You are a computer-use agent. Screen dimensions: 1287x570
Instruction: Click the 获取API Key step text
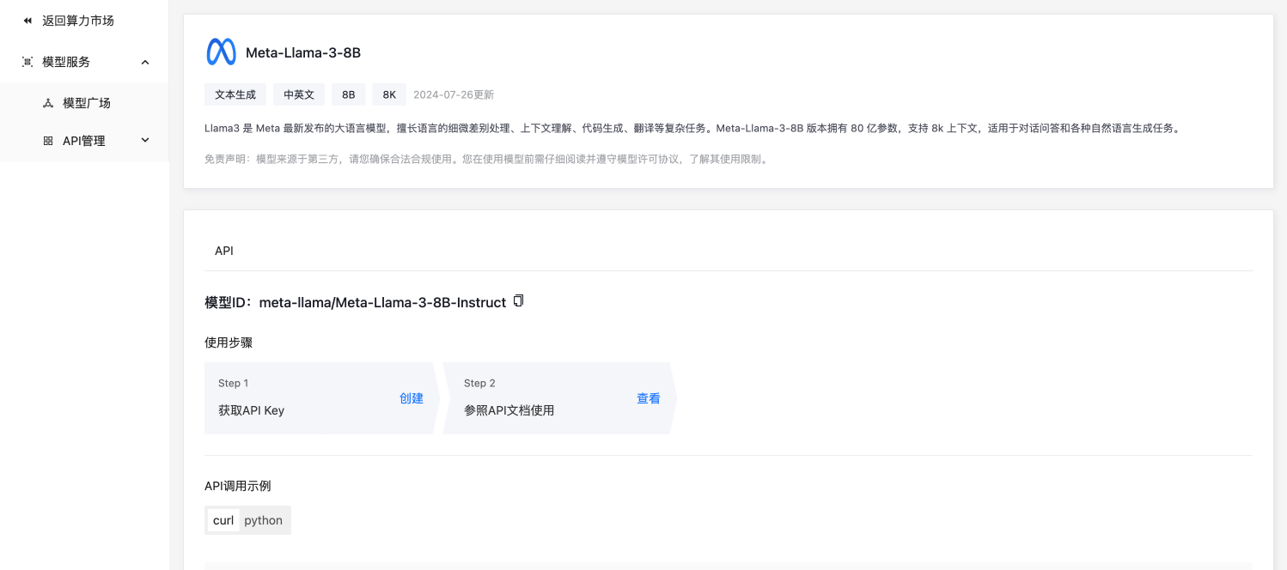pos(251,410)
